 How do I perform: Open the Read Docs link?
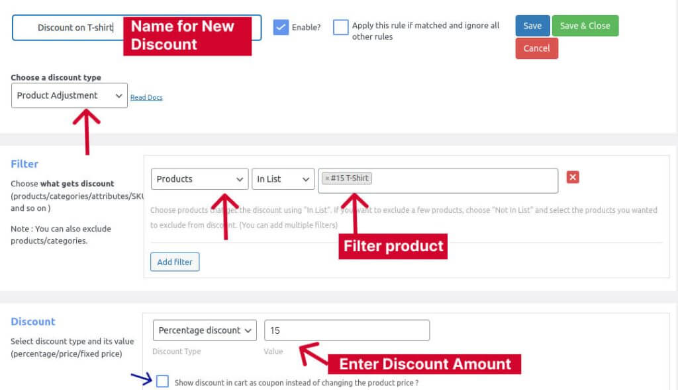[x=146, y=98]
